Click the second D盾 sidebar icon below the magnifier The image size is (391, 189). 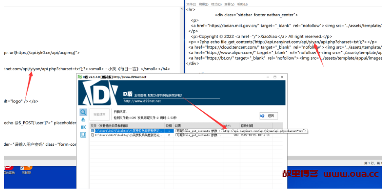[x=83, y=120]
